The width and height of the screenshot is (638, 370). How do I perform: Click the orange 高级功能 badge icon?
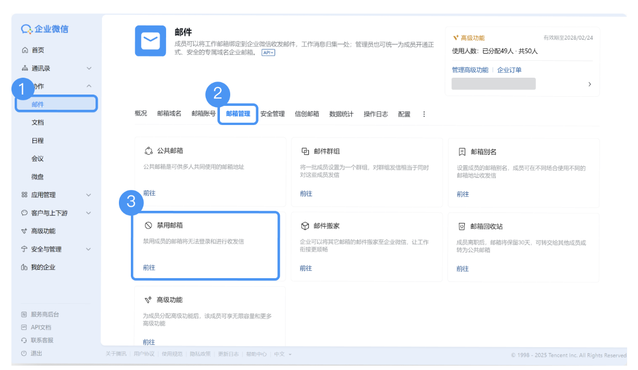[x=456, y=38]
